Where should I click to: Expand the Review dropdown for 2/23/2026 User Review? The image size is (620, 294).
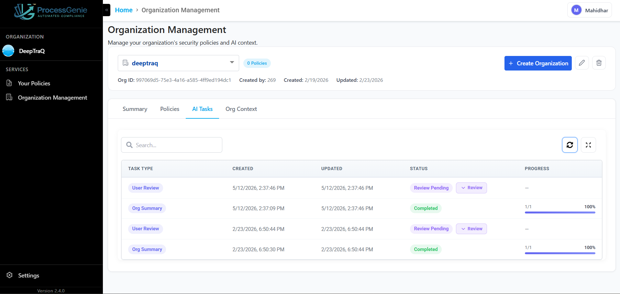coord(471,229)
